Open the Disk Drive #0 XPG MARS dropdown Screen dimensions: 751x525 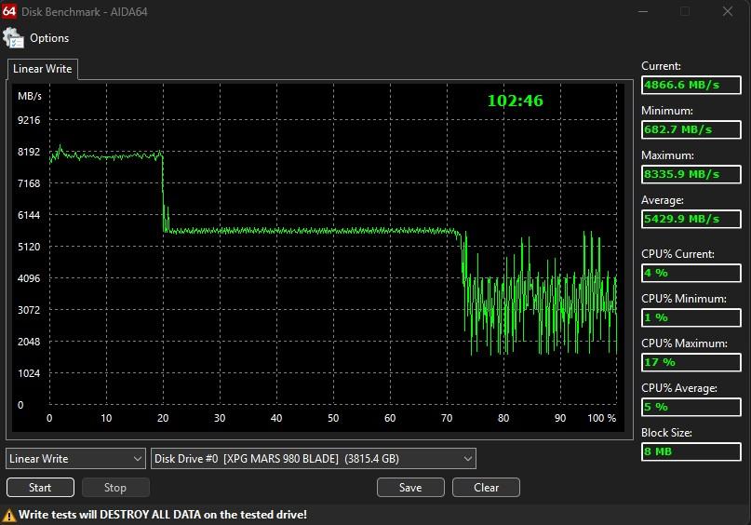[x=314, y=459]
